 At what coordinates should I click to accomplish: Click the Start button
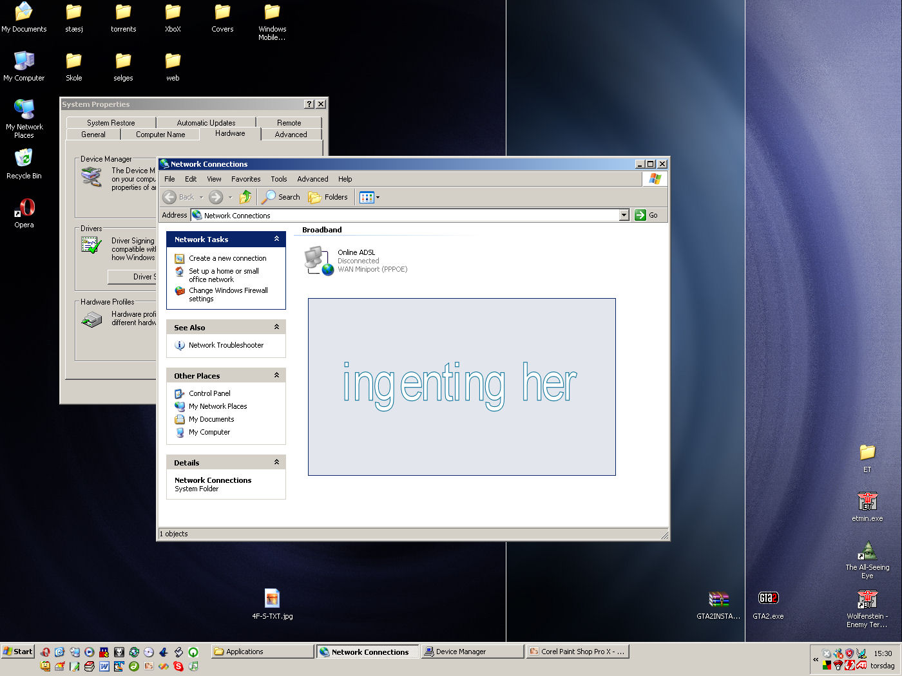17,652
